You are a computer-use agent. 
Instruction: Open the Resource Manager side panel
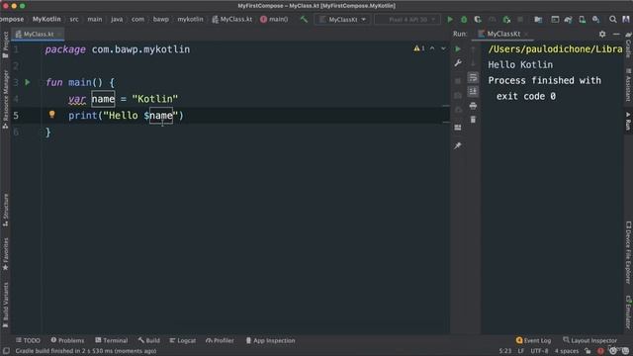(x=5, y=99)
